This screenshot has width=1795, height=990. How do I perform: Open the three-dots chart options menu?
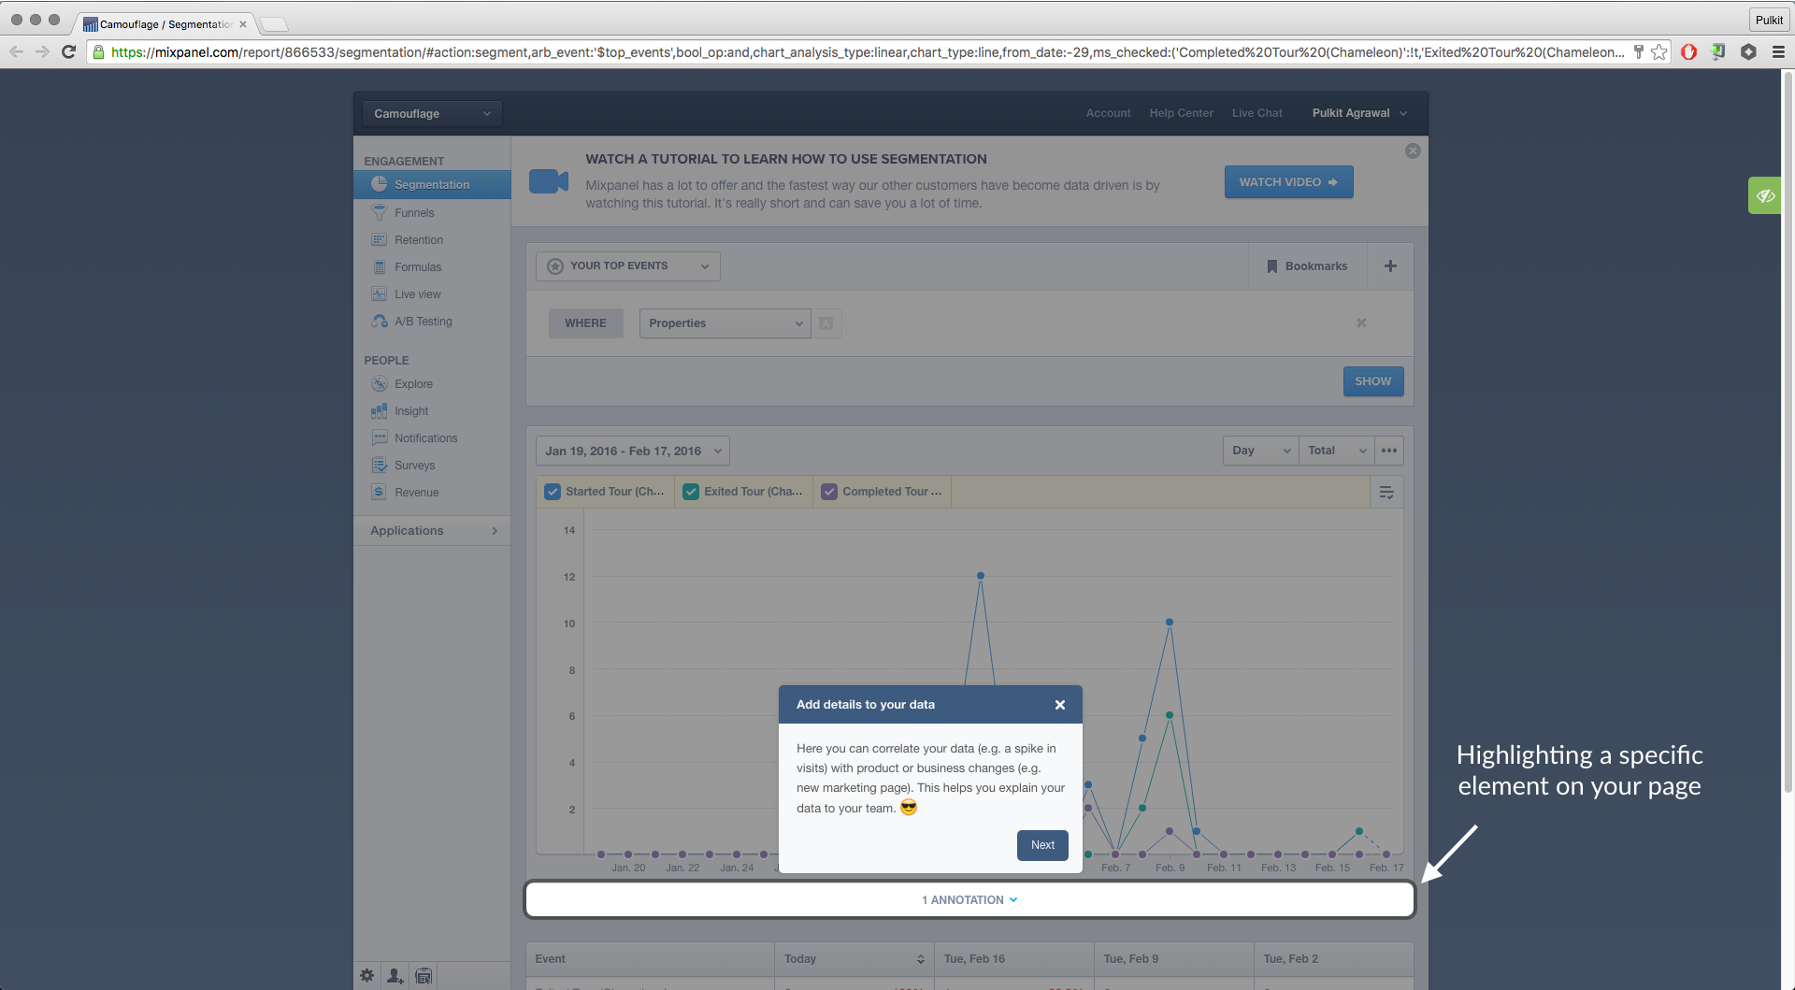point(1389,451)
